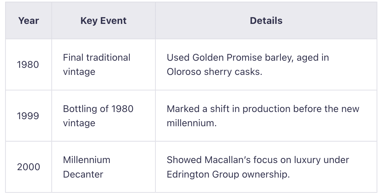Viewport: 381px width, 195px height.
Task: Select the 1999 year cell
Action: pos(28,116)
